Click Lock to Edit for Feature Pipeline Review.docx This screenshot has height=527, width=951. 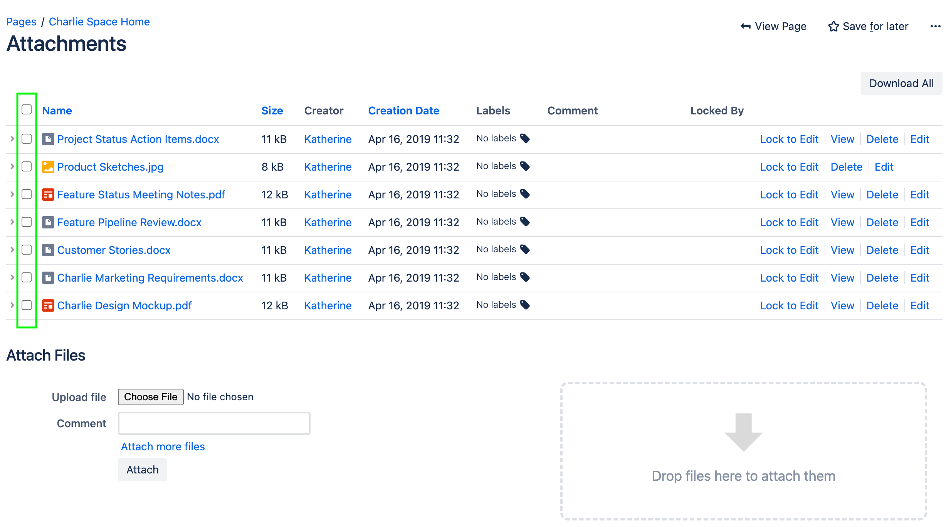click(789, 222)
